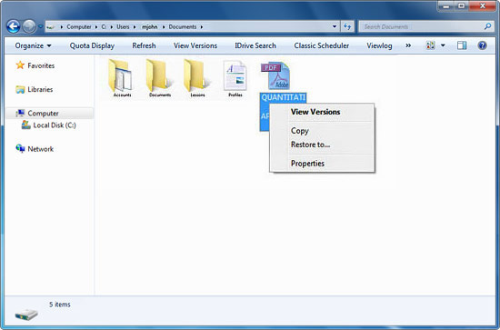500x330 pixels.
Task: Expand the arrow after Documents in breadcrumb
Action: click(202, 27)
